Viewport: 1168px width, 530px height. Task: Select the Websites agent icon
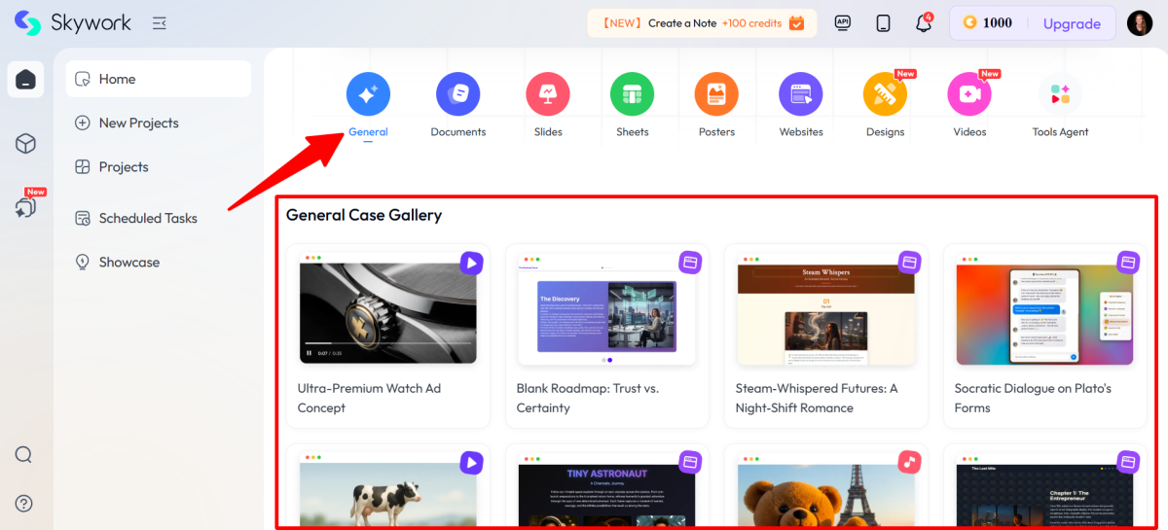[x=801, y=94]
